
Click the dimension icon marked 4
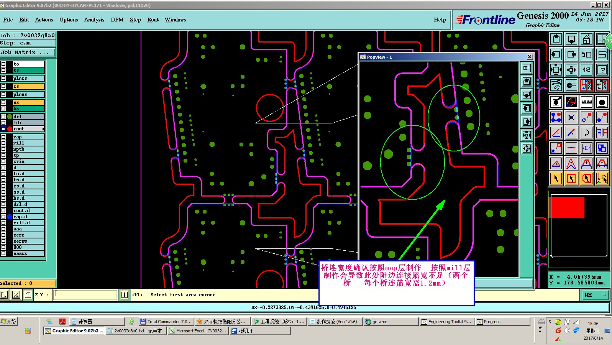[587, 148]
